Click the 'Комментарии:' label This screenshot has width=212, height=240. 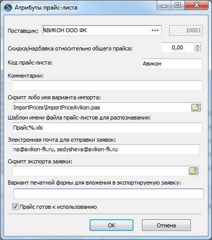pyautogui.click(x=26, y=76)
